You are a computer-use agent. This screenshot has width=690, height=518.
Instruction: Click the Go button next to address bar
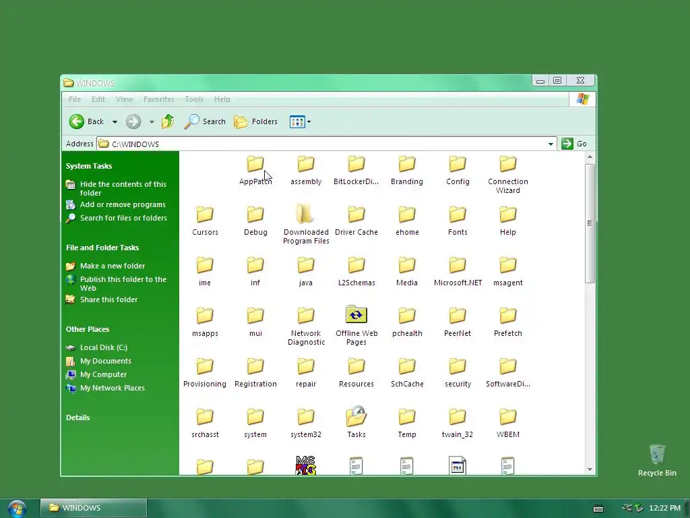575,144
